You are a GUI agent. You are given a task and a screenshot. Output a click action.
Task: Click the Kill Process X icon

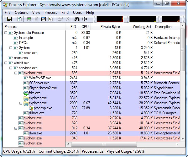(x=68, y=19)
